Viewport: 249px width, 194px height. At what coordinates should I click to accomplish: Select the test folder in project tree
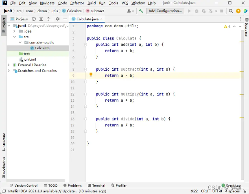[x=38, y=54]
